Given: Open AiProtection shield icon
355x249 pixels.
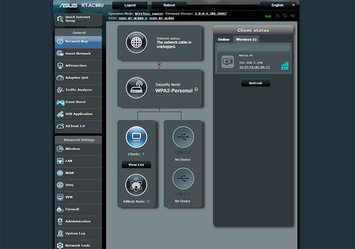Looking at the screenshot, I should [x=60, y=65].
